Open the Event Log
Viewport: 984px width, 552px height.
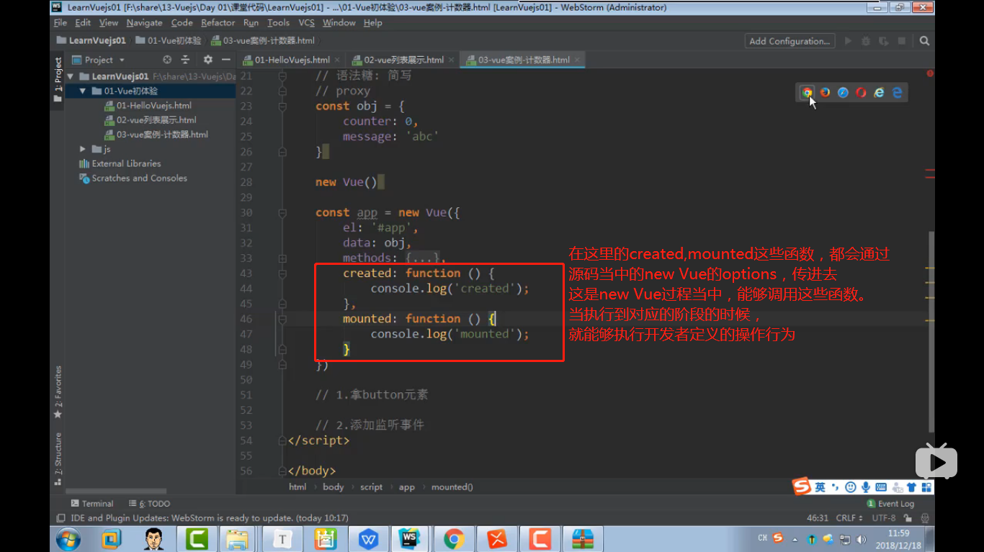coord(890,504)
